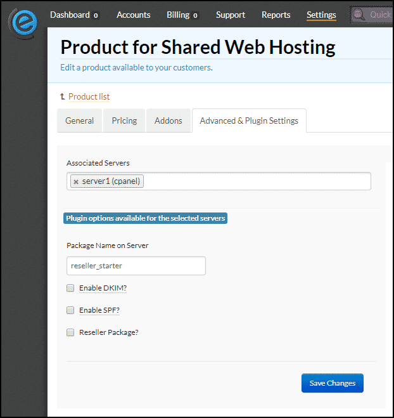Focus the Quick search box
394x418 pixels.
tap(372, 15)
